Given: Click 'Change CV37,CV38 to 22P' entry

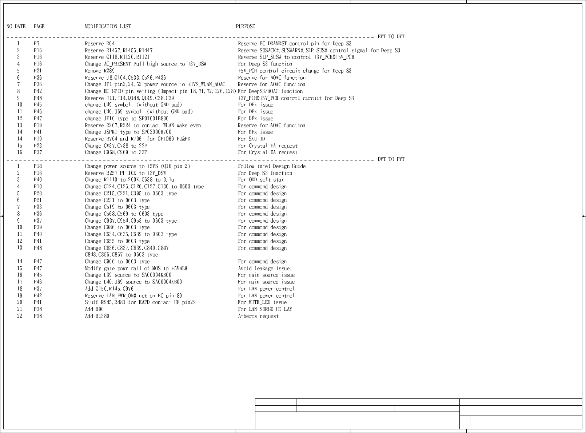Looking at the screenshot, I should click(x=116, y=146).
